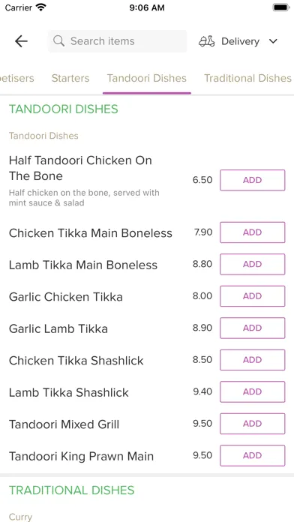Add Half Tandoori Chicken On The Bone
The width and height of the screenshot is (294, 522).
point(253,180)
